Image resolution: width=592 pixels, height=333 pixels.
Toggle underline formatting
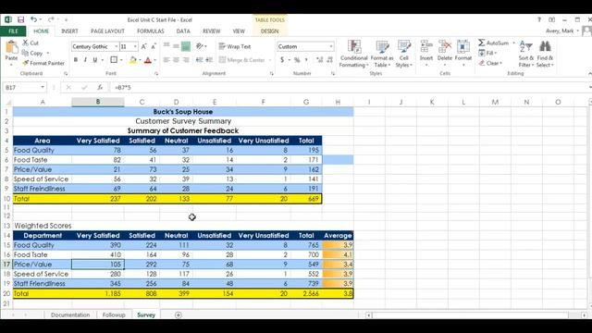point(94,60)
